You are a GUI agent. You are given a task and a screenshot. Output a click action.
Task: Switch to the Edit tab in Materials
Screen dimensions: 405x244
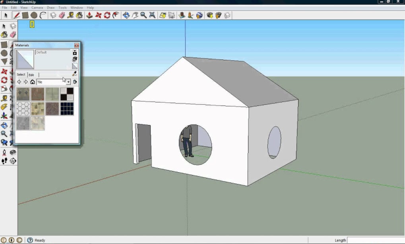31,75
